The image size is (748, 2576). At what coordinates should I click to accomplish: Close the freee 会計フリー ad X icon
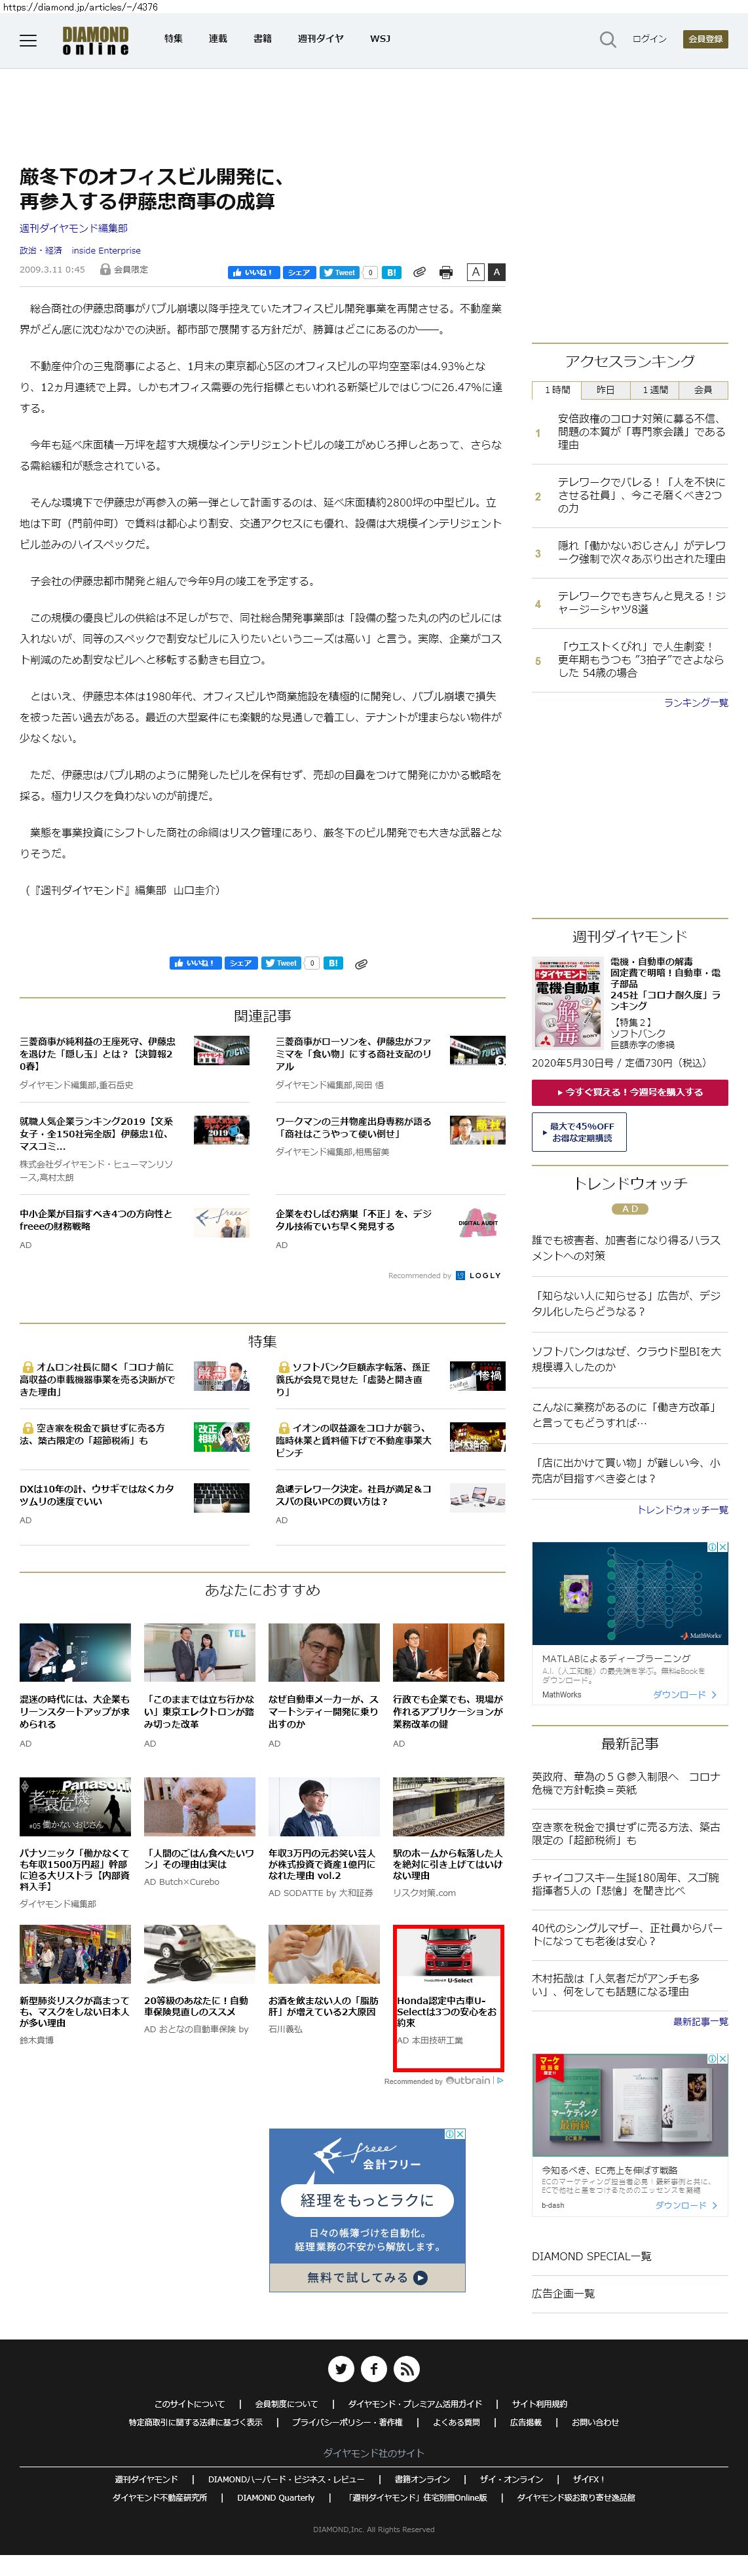[x=460, y=2134]
